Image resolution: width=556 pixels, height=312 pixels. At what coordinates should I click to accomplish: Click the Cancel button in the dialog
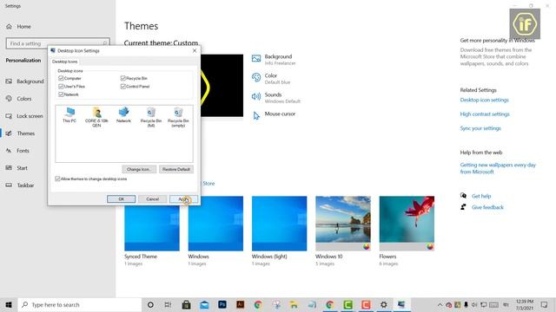pos(153,199)
